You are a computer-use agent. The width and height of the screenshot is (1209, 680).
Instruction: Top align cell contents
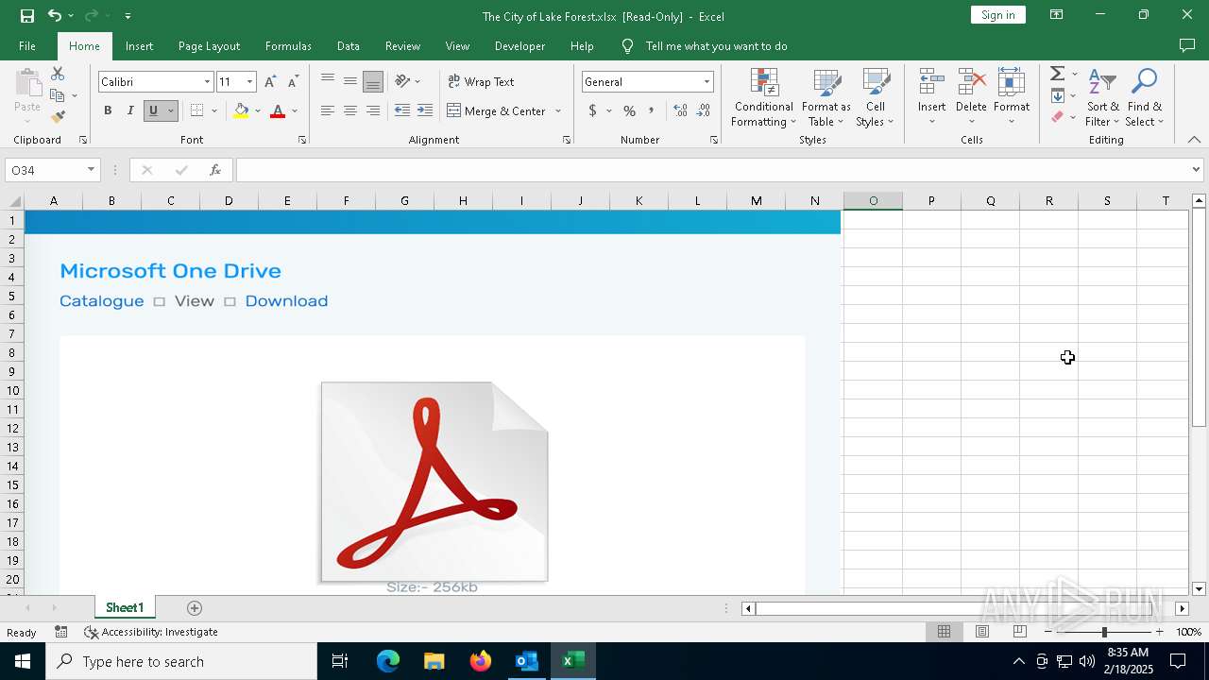click(x=328, y=81)
